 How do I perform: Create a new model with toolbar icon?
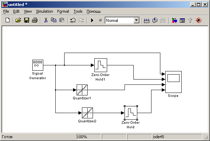point(8,20)
